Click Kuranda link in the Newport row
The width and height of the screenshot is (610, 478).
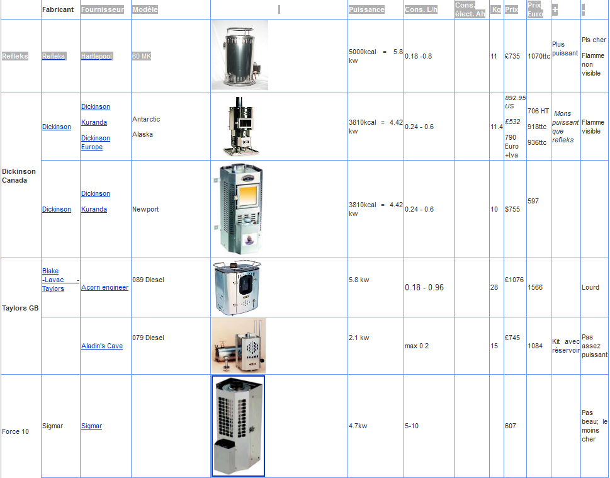pos(94,209)
